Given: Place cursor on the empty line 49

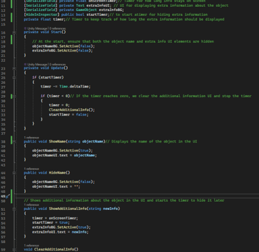Looking at the screenshot, I should [x=138, y=196].
